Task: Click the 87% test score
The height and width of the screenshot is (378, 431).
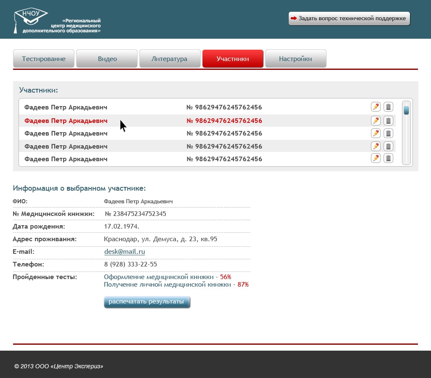Action: pos(243,285)
